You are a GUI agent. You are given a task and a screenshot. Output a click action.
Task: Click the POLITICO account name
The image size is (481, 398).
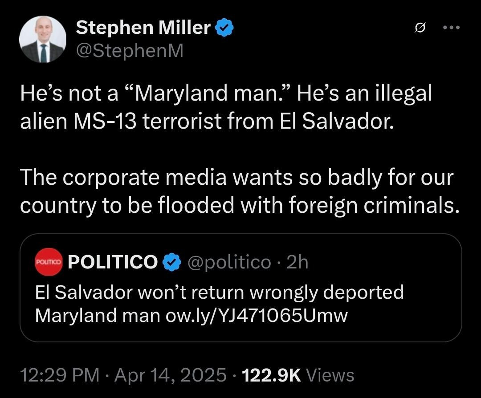coord(113,263)
